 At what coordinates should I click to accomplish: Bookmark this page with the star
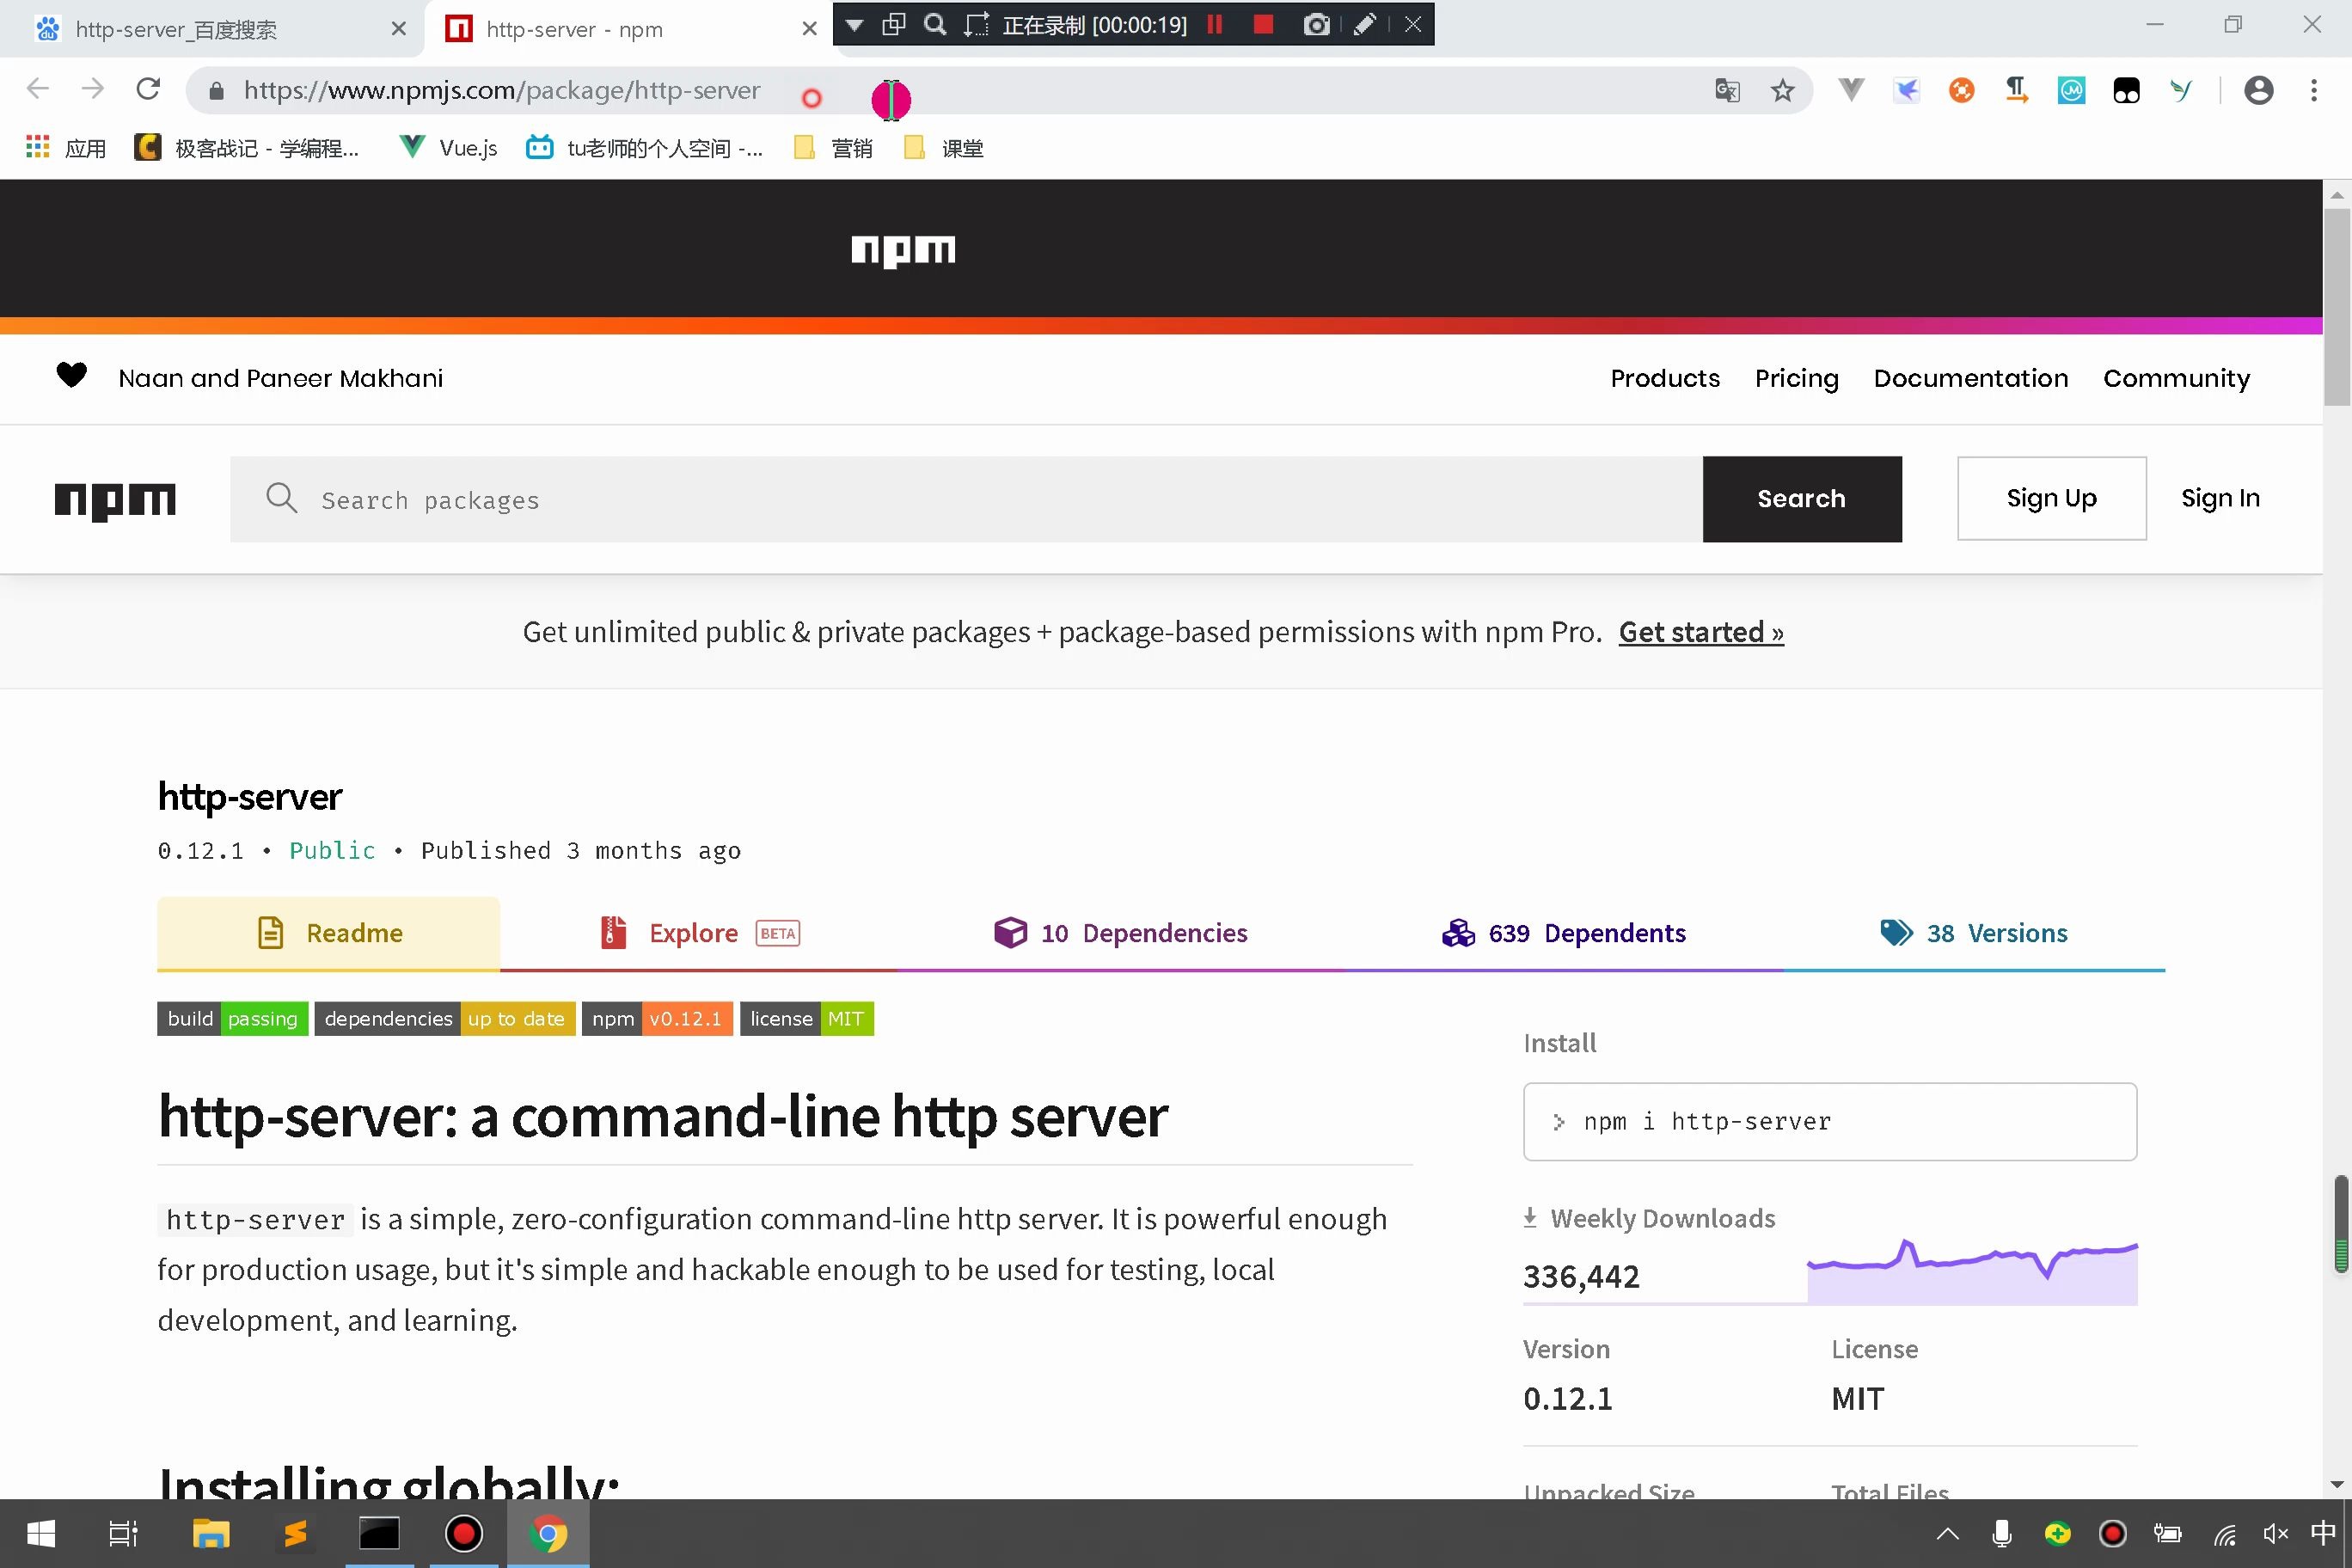click(x=1782, y=91)
